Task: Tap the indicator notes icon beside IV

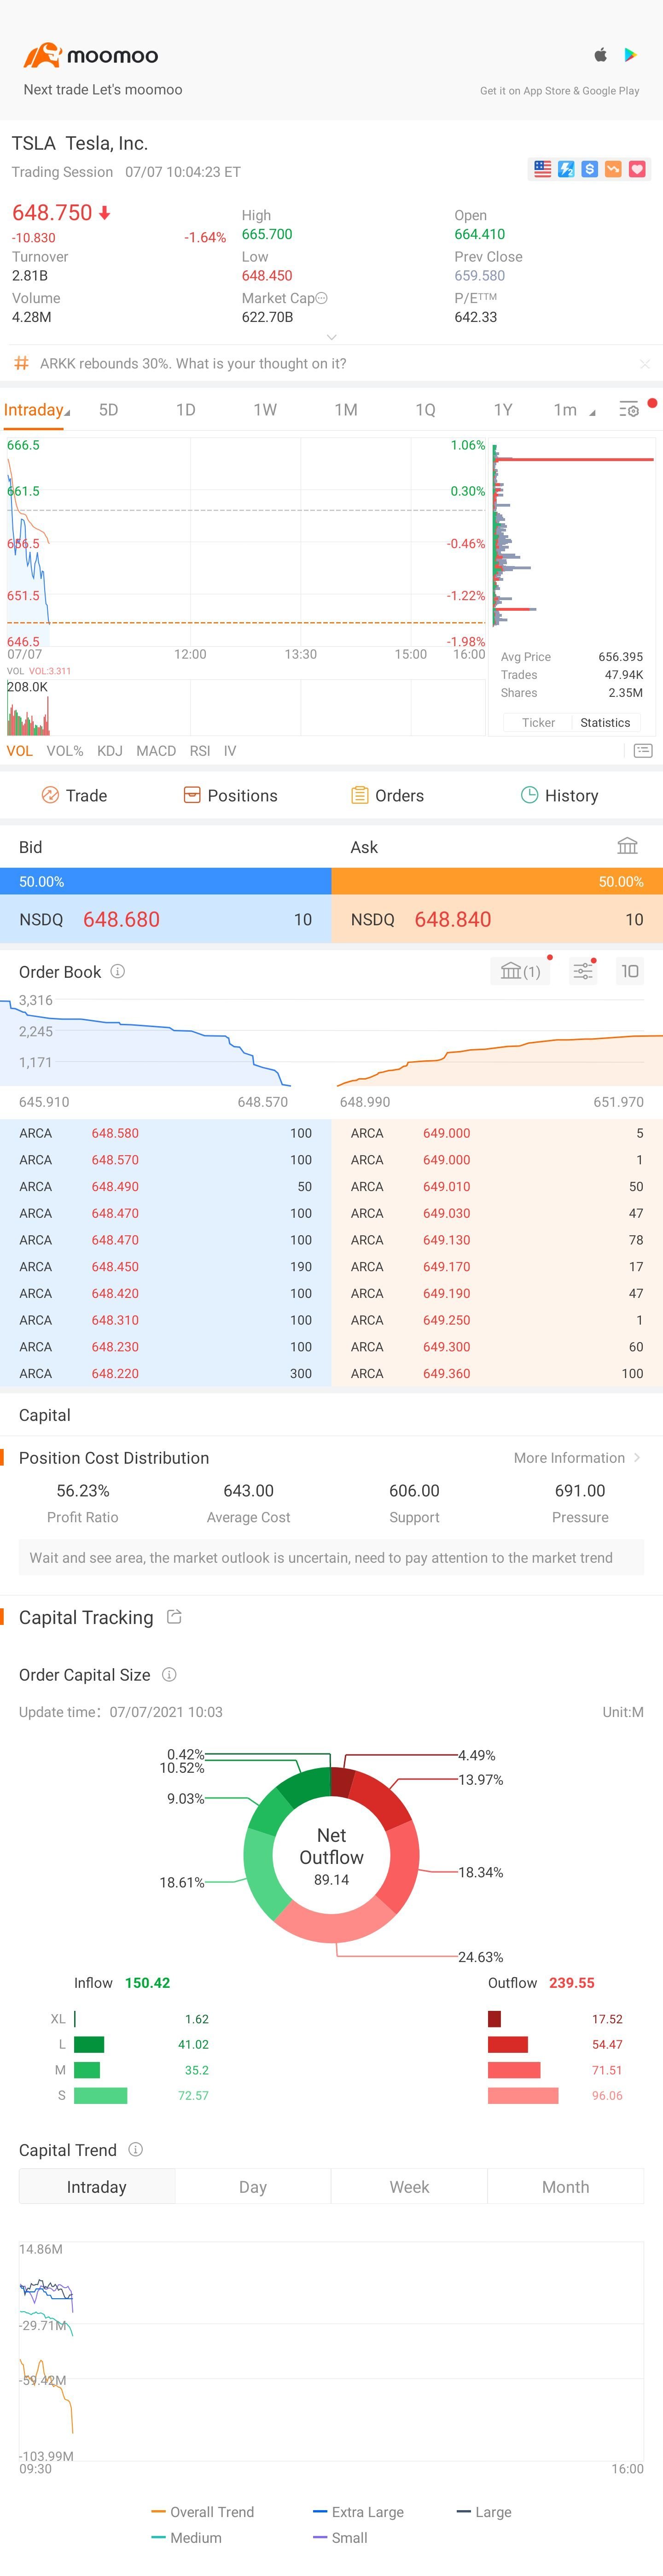Action: click(x=643, y=751)
